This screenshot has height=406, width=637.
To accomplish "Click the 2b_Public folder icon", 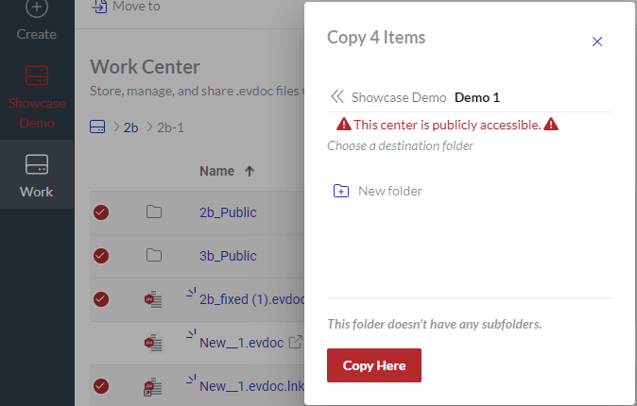I will [154, 211].
